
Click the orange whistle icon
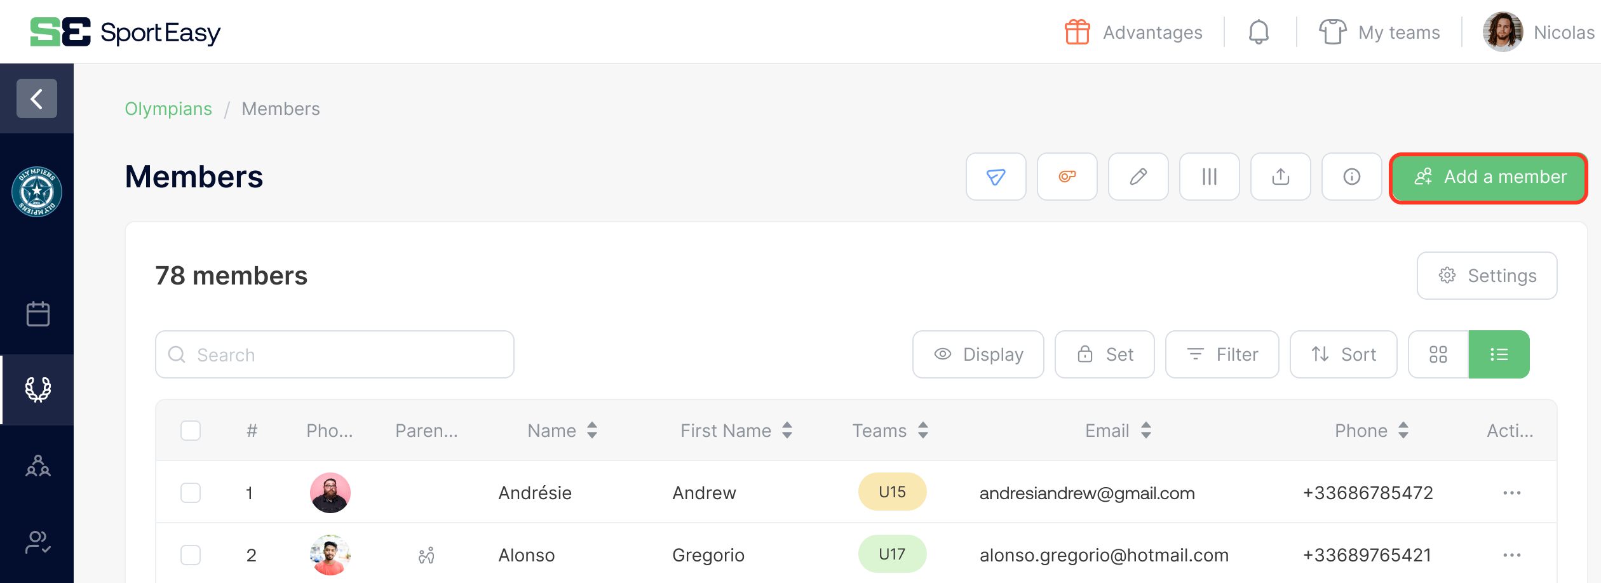tap(1067, 177)
